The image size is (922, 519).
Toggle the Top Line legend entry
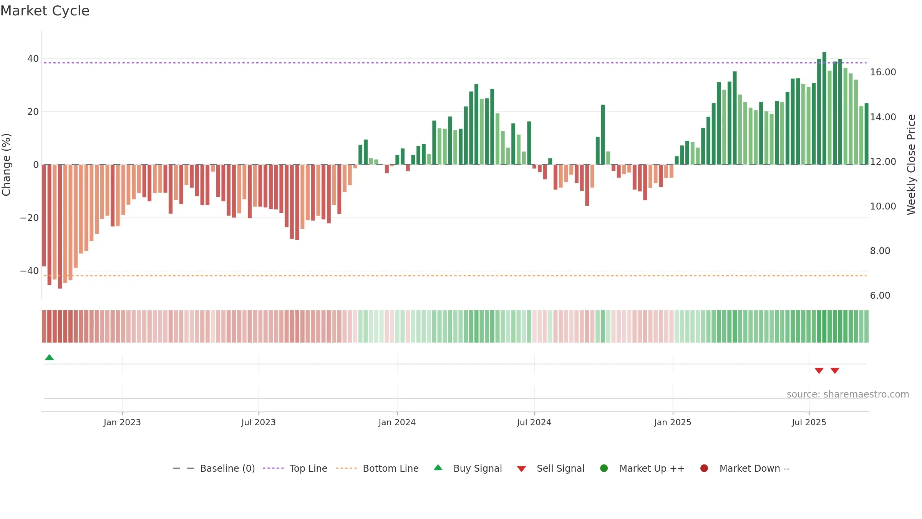point(295,468)
